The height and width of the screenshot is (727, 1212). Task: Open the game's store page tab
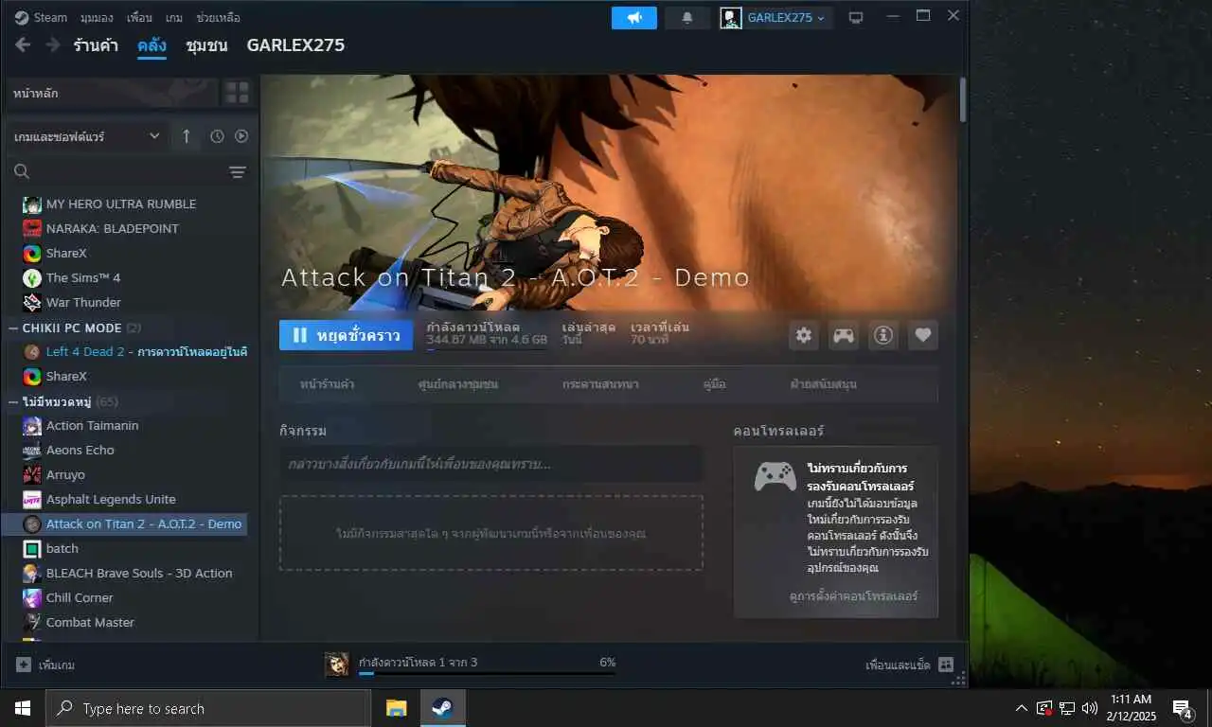(x=327, y=384)
